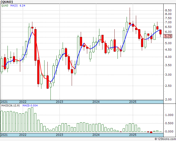Select the 2025 marker on price timeline

[x=133, y=102]
